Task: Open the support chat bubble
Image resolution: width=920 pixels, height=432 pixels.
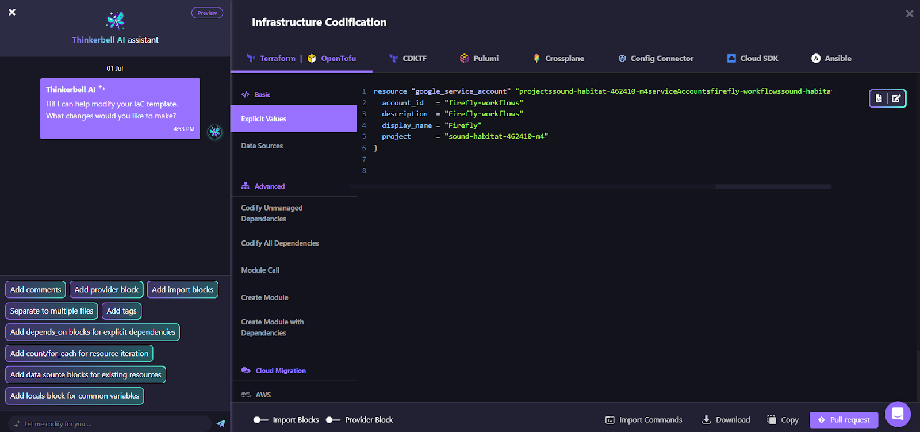Action: click(x=898, y=414)
